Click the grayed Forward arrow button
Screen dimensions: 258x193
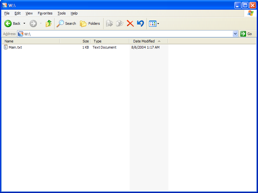[x=33, y=23]
